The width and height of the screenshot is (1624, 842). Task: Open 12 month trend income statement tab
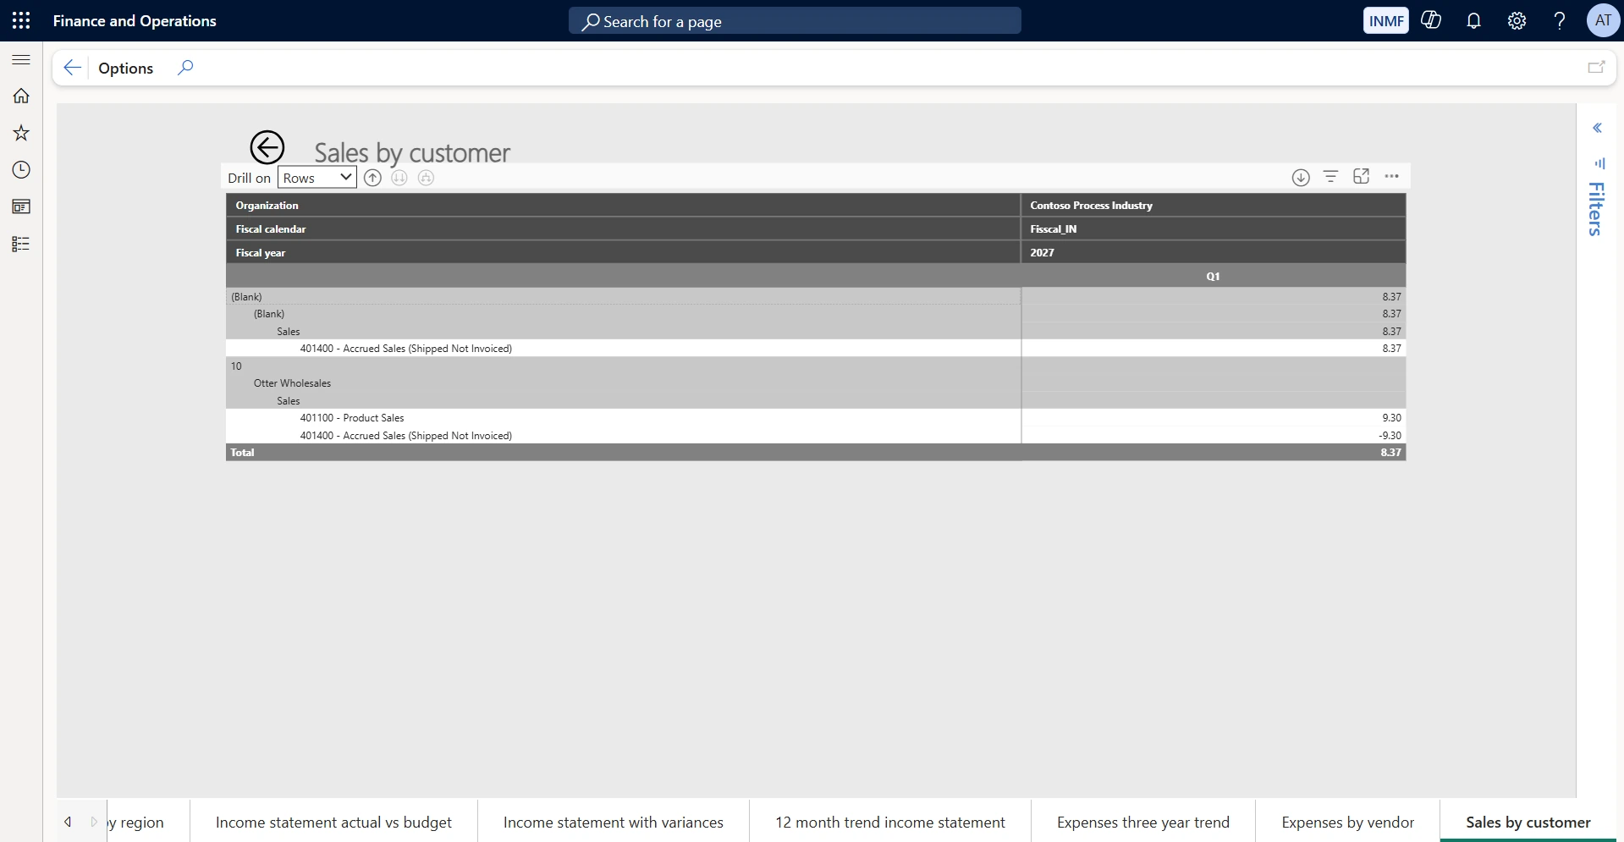tap(890, 823)
